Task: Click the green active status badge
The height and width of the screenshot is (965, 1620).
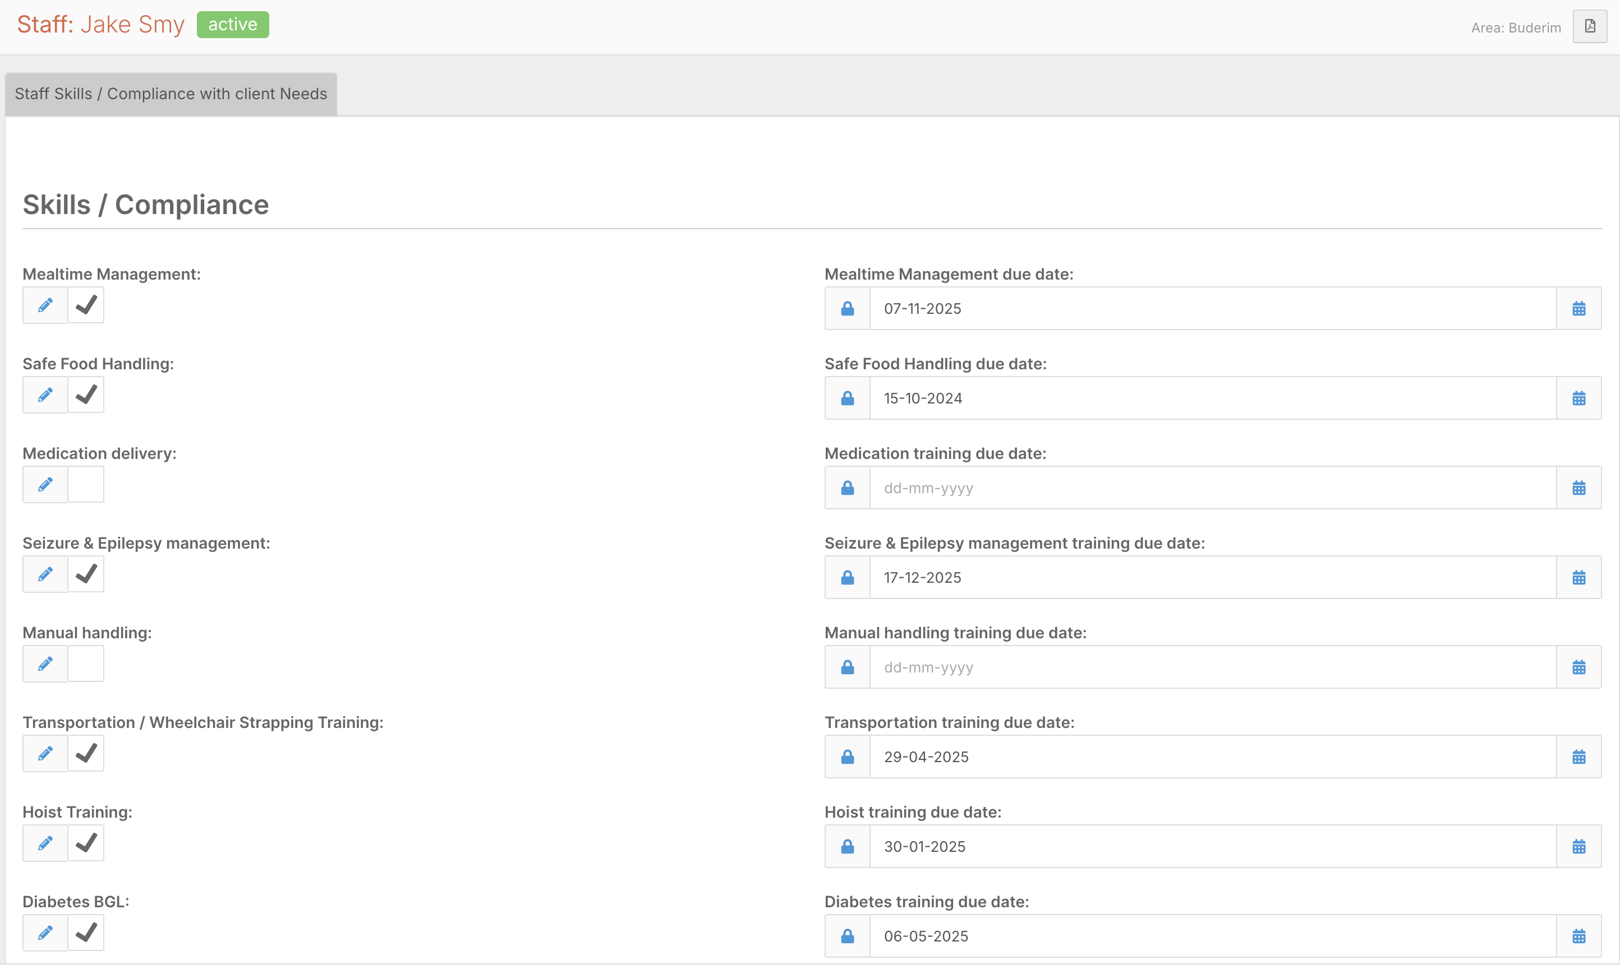Action: [x=233, y=25]
